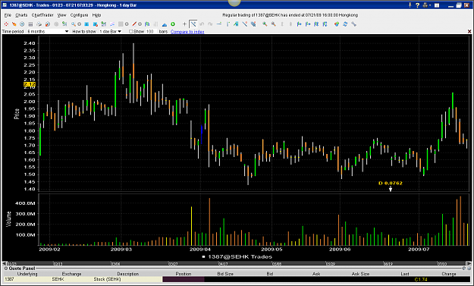
Task: Click the right arrow of the timeline scrollbar
Action: (x=469, y=264)
